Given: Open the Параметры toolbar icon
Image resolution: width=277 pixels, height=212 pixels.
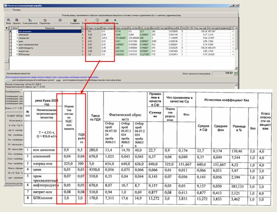Looking at the screenshot, I should pyautogui.click(x=44, y=21).
